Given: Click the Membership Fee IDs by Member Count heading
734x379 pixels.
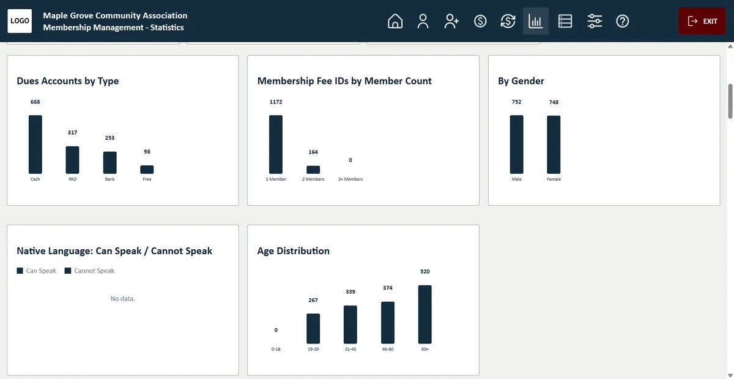Looking at the screenshot, I should point(344,81).
